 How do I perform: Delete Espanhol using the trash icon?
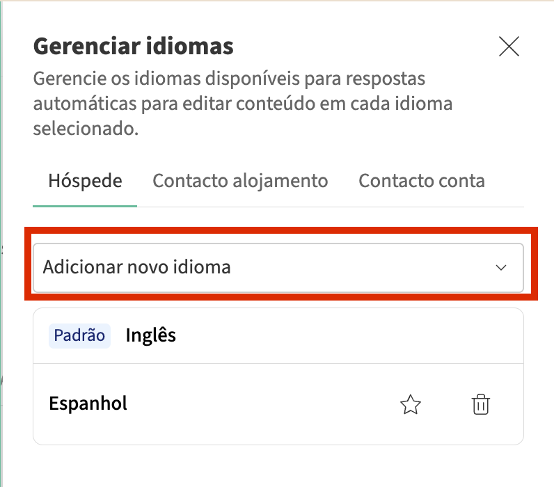[481, 404]
